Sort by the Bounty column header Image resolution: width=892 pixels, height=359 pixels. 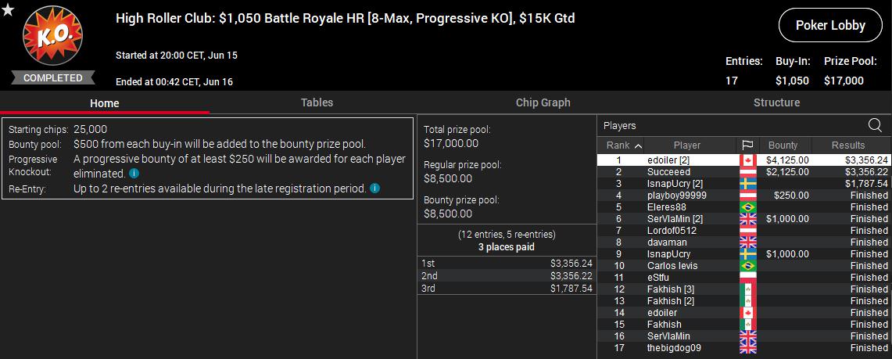pyautogui.click(x=783, y=145)
